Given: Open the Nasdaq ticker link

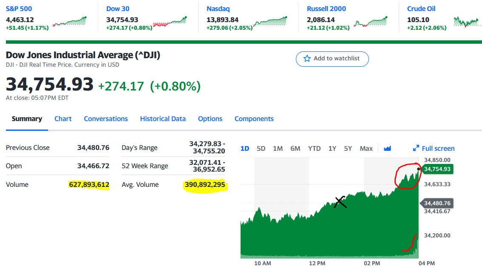Looking at the screenshot, I should coord(218,8).
